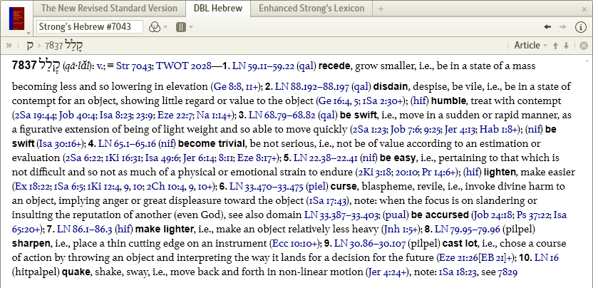The width and height of the screenshot is (593, 288).
Task: Click the 7837 קָלַל breadcrumb entry
Action: pyautogui.click(x=64, y=46)
